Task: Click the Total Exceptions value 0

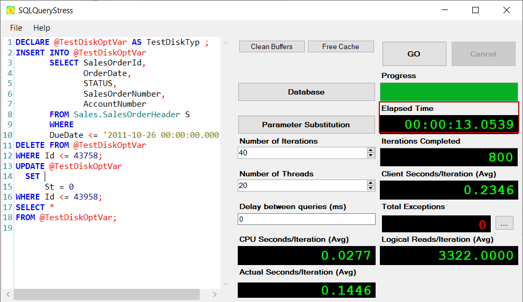Action: pos(482,225)
